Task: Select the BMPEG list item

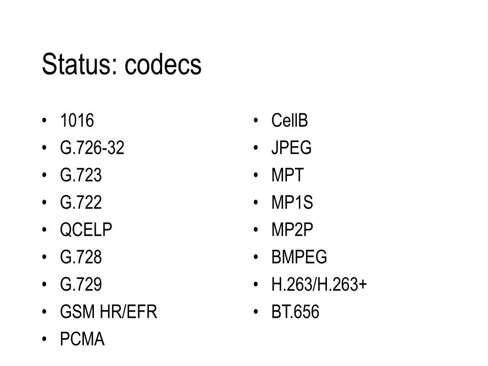Action: [x=299, y=257]
